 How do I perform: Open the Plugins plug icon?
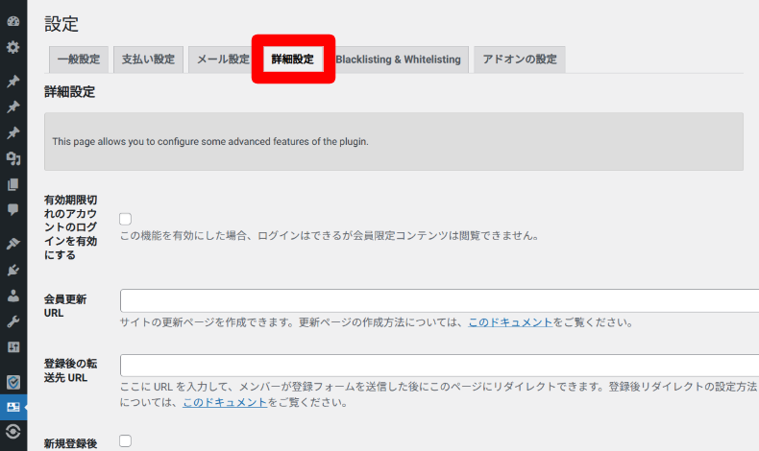[13, 270]
